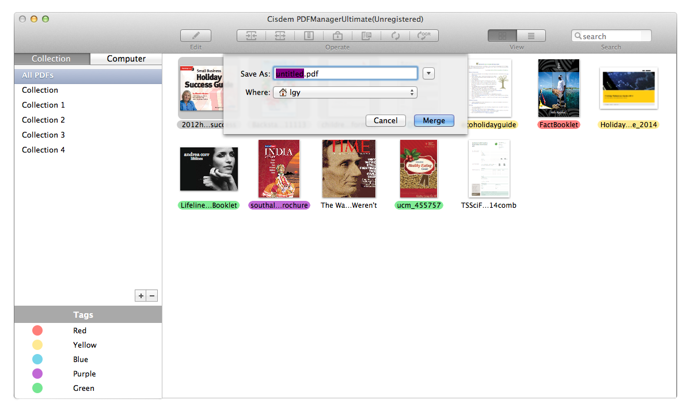This screenshot has height=411, width=691.
Task: Click the Yellow tag color dot
Action: tap(37, 345)
